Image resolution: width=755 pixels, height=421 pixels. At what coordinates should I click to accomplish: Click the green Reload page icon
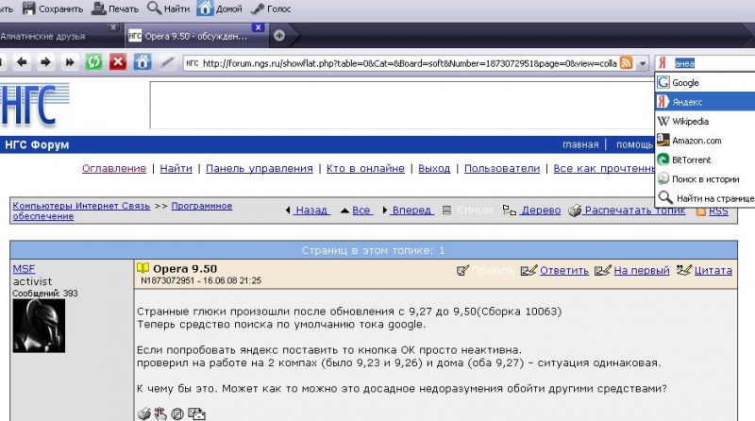[93, 62]
